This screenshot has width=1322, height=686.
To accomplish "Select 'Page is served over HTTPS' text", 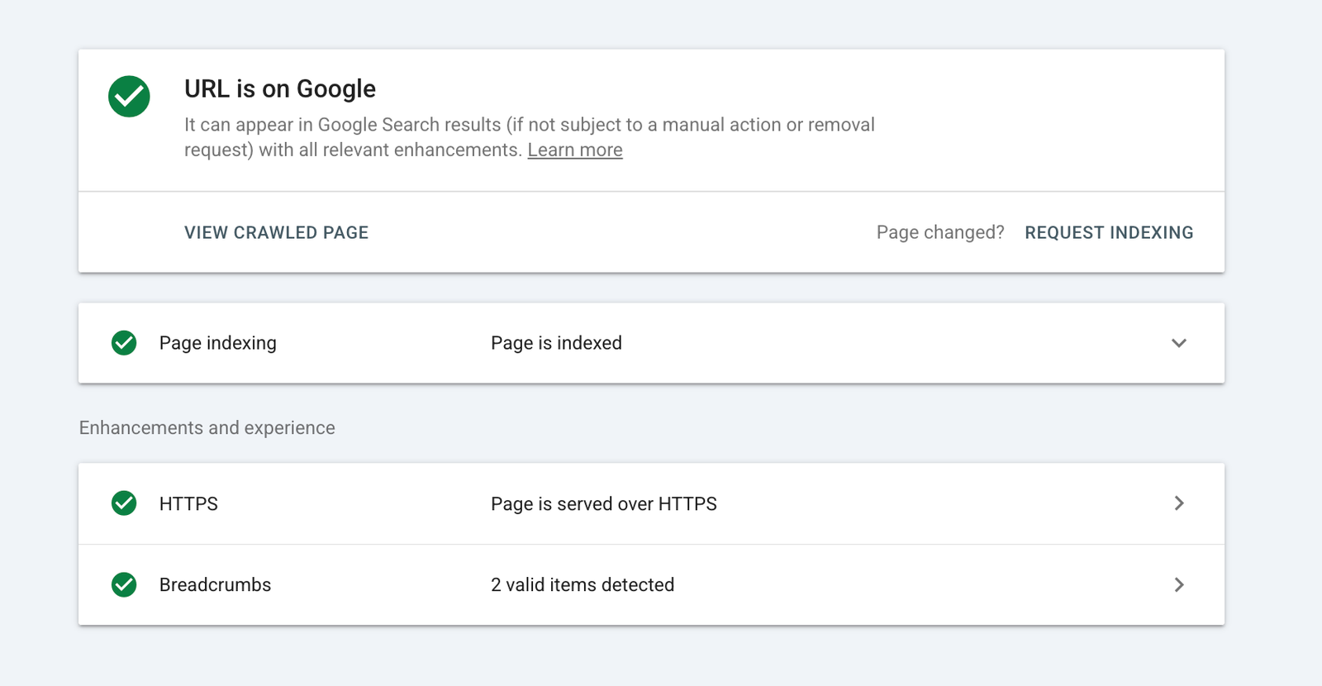I will click(x=604, y=503).
